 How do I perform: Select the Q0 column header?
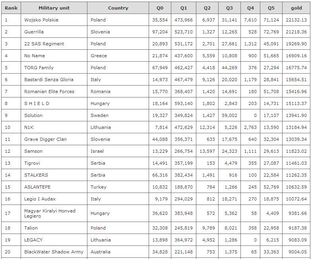(x=159, y=8)
